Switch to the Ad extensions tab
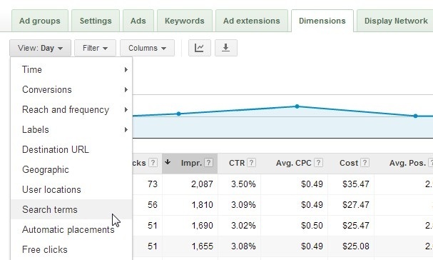Image resolution: width=433 pixels, height=260 pixels. tap(252, 21)
